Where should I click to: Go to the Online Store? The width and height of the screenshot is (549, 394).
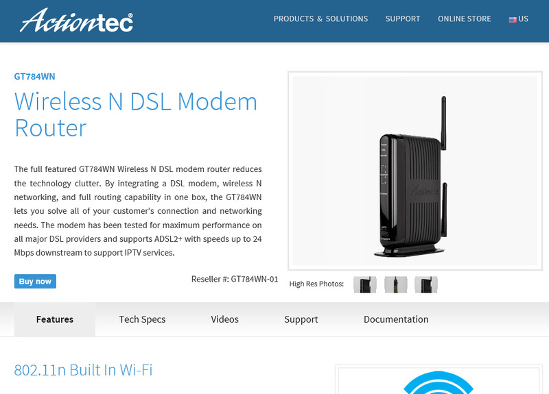pos(465,19)
